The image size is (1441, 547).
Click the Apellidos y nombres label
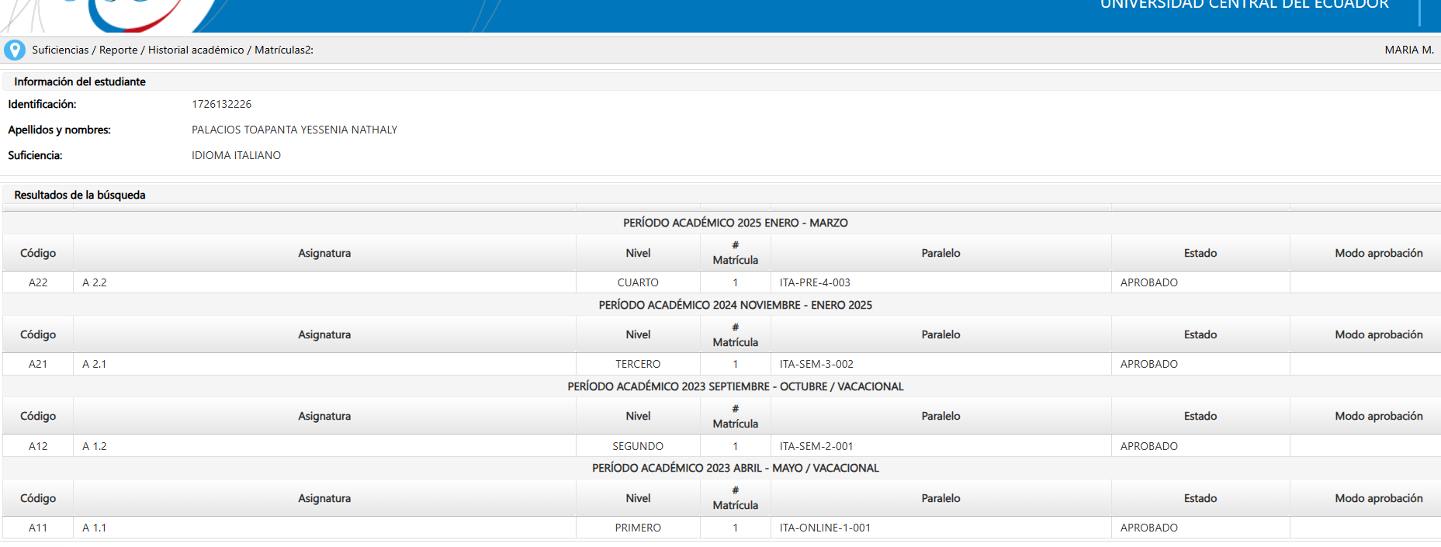pos(59,130)
